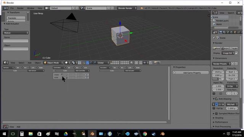This screenshot has height=137, width=244.
Task: Open the Object Mode dropdown
Action: click(53, 62)
